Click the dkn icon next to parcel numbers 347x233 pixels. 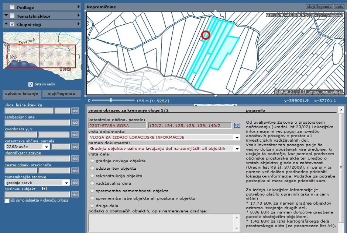[x=236, y=125]
